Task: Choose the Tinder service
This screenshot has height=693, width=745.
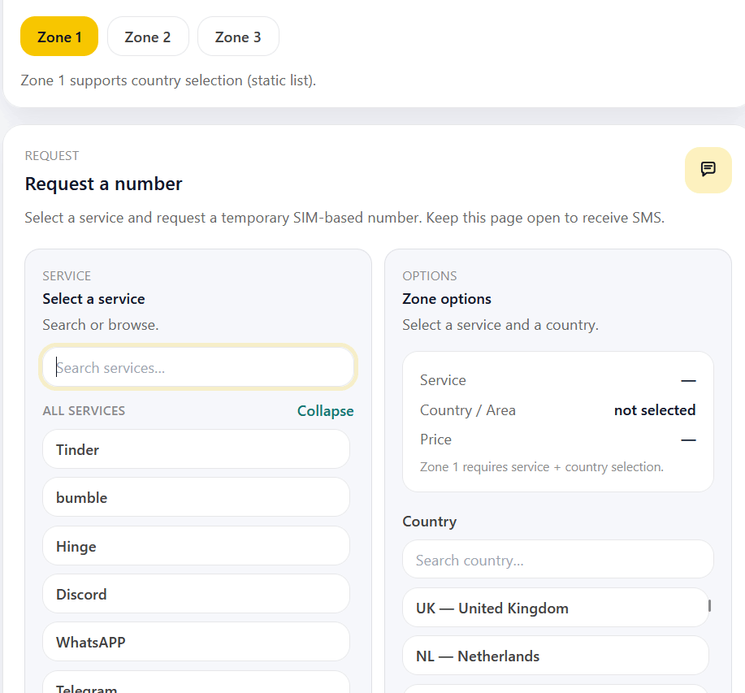Action: pos(197,449)
